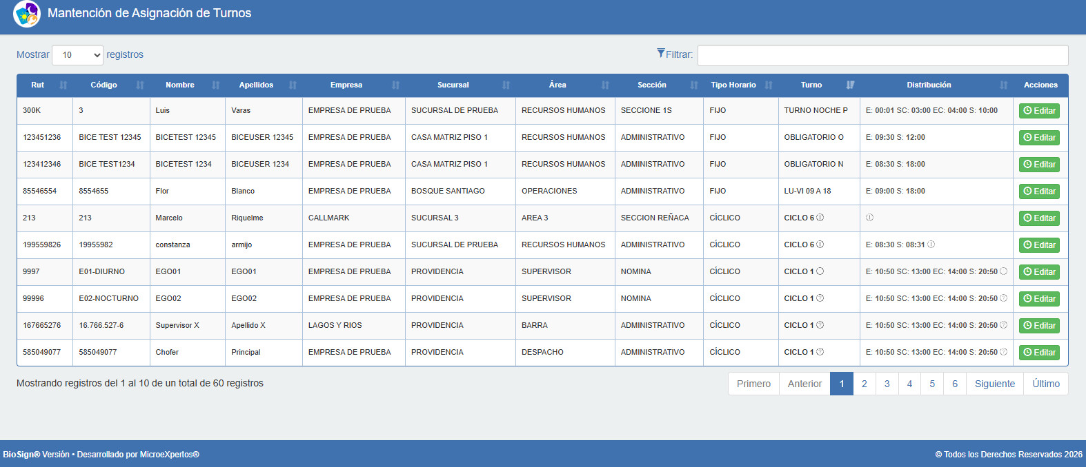Click Rut cell '199559826'
Viewport: 1086px width, 467px height.
[42, 245]
